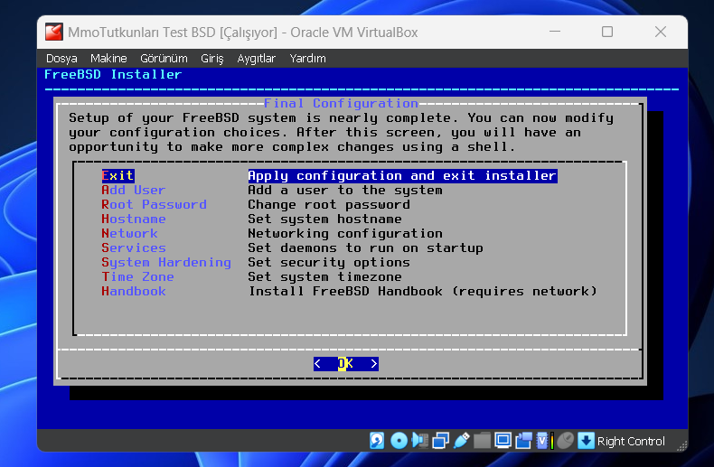Select the Network option
Viewport: 714px width, 467px height.
129,233
